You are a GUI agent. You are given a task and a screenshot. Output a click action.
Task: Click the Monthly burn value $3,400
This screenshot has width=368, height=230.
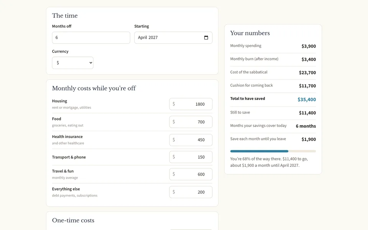[309, 59]
